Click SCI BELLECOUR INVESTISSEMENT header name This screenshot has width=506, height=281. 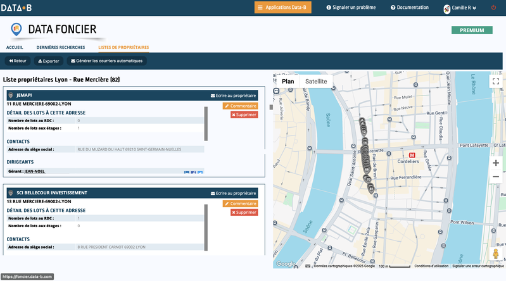tap(52, 193)
